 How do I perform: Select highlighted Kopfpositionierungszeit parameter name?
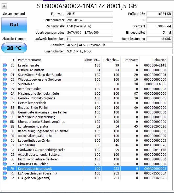pos(35,169)
